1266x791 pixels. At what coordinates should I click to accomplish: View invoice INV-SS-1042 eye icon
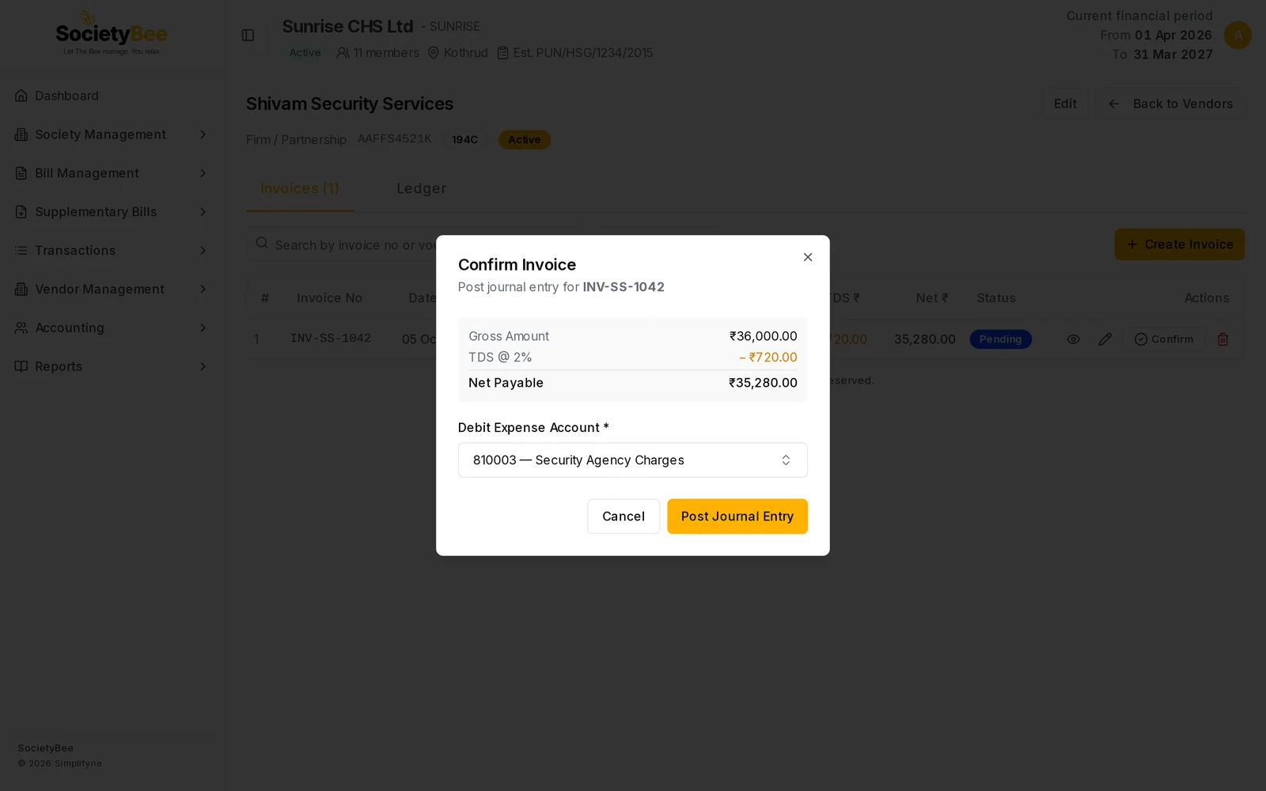1073,339
